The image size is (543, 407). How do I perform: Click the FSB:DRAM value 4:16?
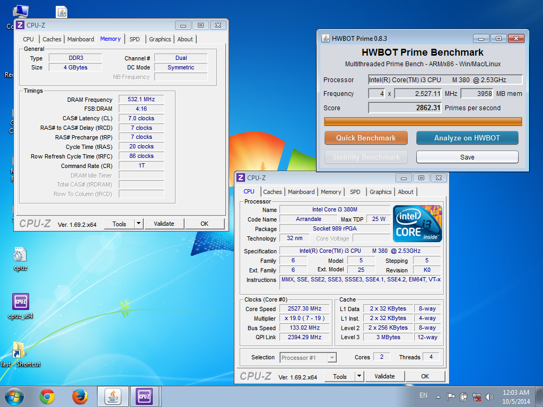(x=141, y=109)
